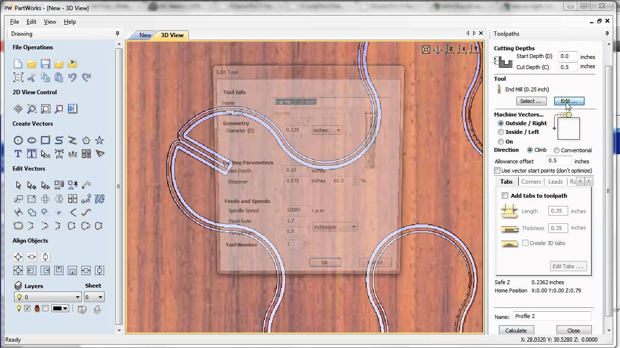Choose the Node Editing arrow tool
Image resolution: width=620 pixels, height=348 pixels.
tap(31, 185)
